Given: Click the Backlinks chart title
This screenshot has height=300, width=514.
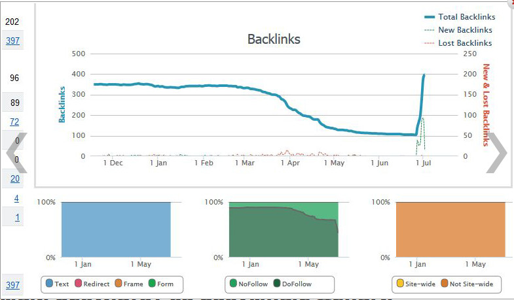Looking at the screenshot, I should coord(274,39).
